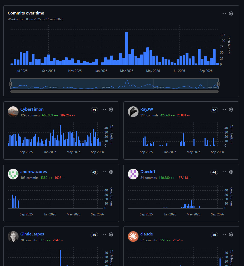Screen dimensions: 244x266
Task: Click the claude username link
Action: click(147, 234)
